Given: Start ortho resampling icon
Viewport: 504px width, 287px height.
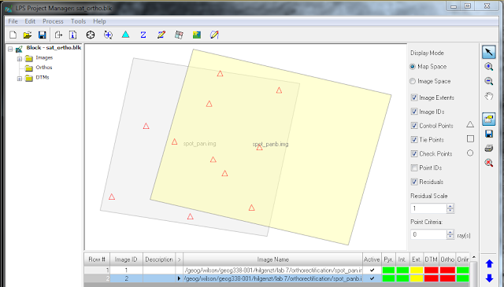Looking at the screenshot, I should click(x=179, y=35).
